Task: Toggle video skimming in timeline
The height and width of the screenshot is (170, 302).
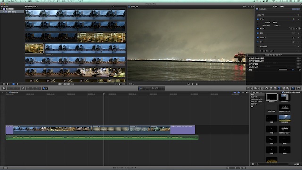Action: tap(235, 93)
